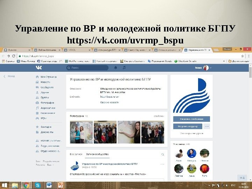This screenshot has width=252, height=189.
Task: Open Сообщения in the sidebar
Action: [x=44, y=87]
